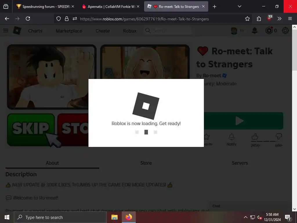297x223 pixels.
Task: Open network status tray icon
Action: pyautogui.click(x=253, y=217)
